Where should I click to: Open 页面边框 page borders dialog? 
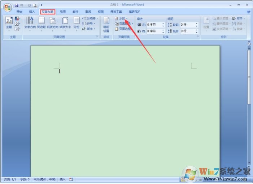click(123, 29)
